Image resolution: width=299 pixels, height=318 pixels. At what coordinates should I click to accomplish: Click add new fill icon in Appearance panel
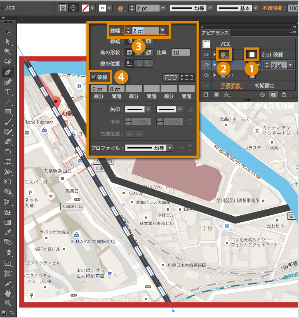(217, 94)
